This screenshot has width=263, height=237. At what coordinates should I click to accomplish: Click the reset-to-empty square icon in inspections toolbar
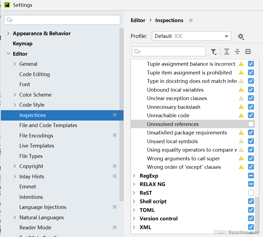(248, 52)
